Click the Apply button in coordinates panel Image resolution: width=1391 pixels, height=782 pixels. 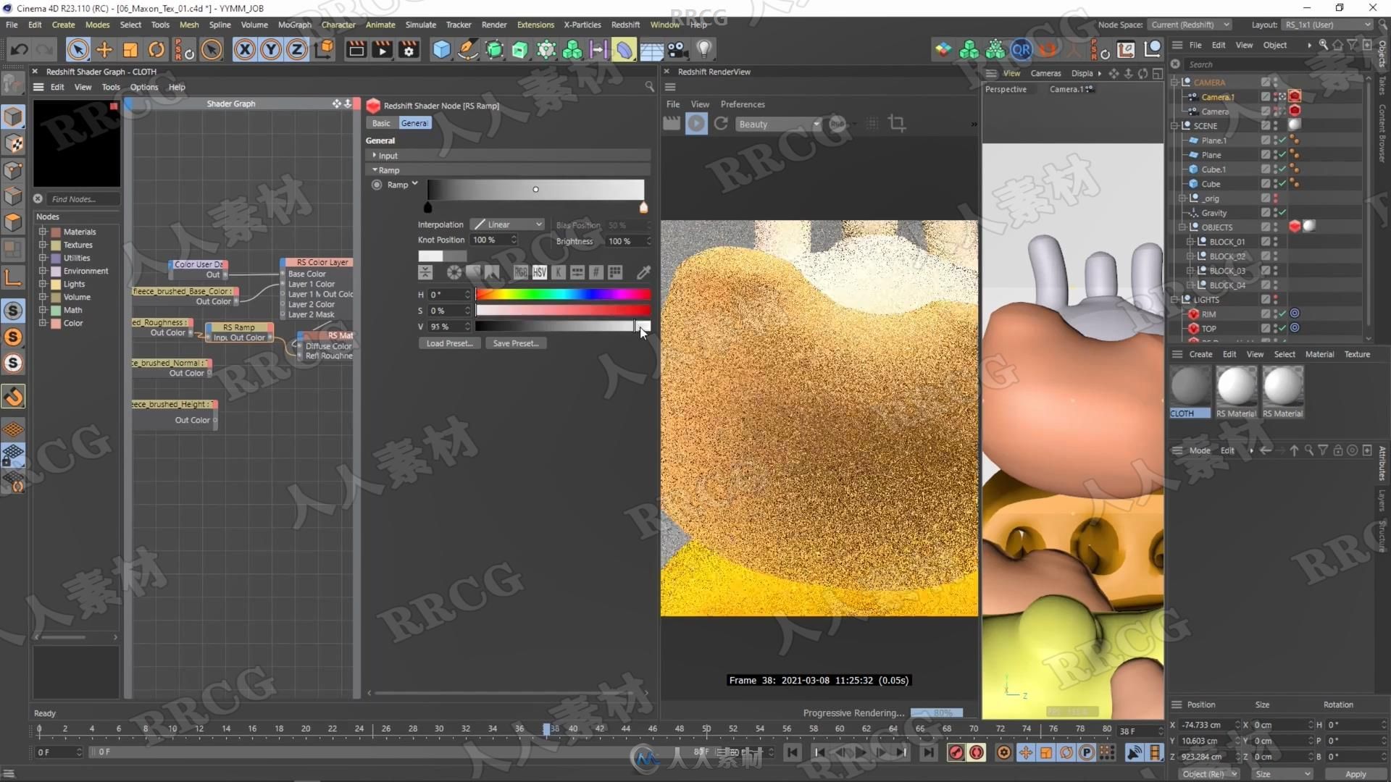[x=1356, y=774]
